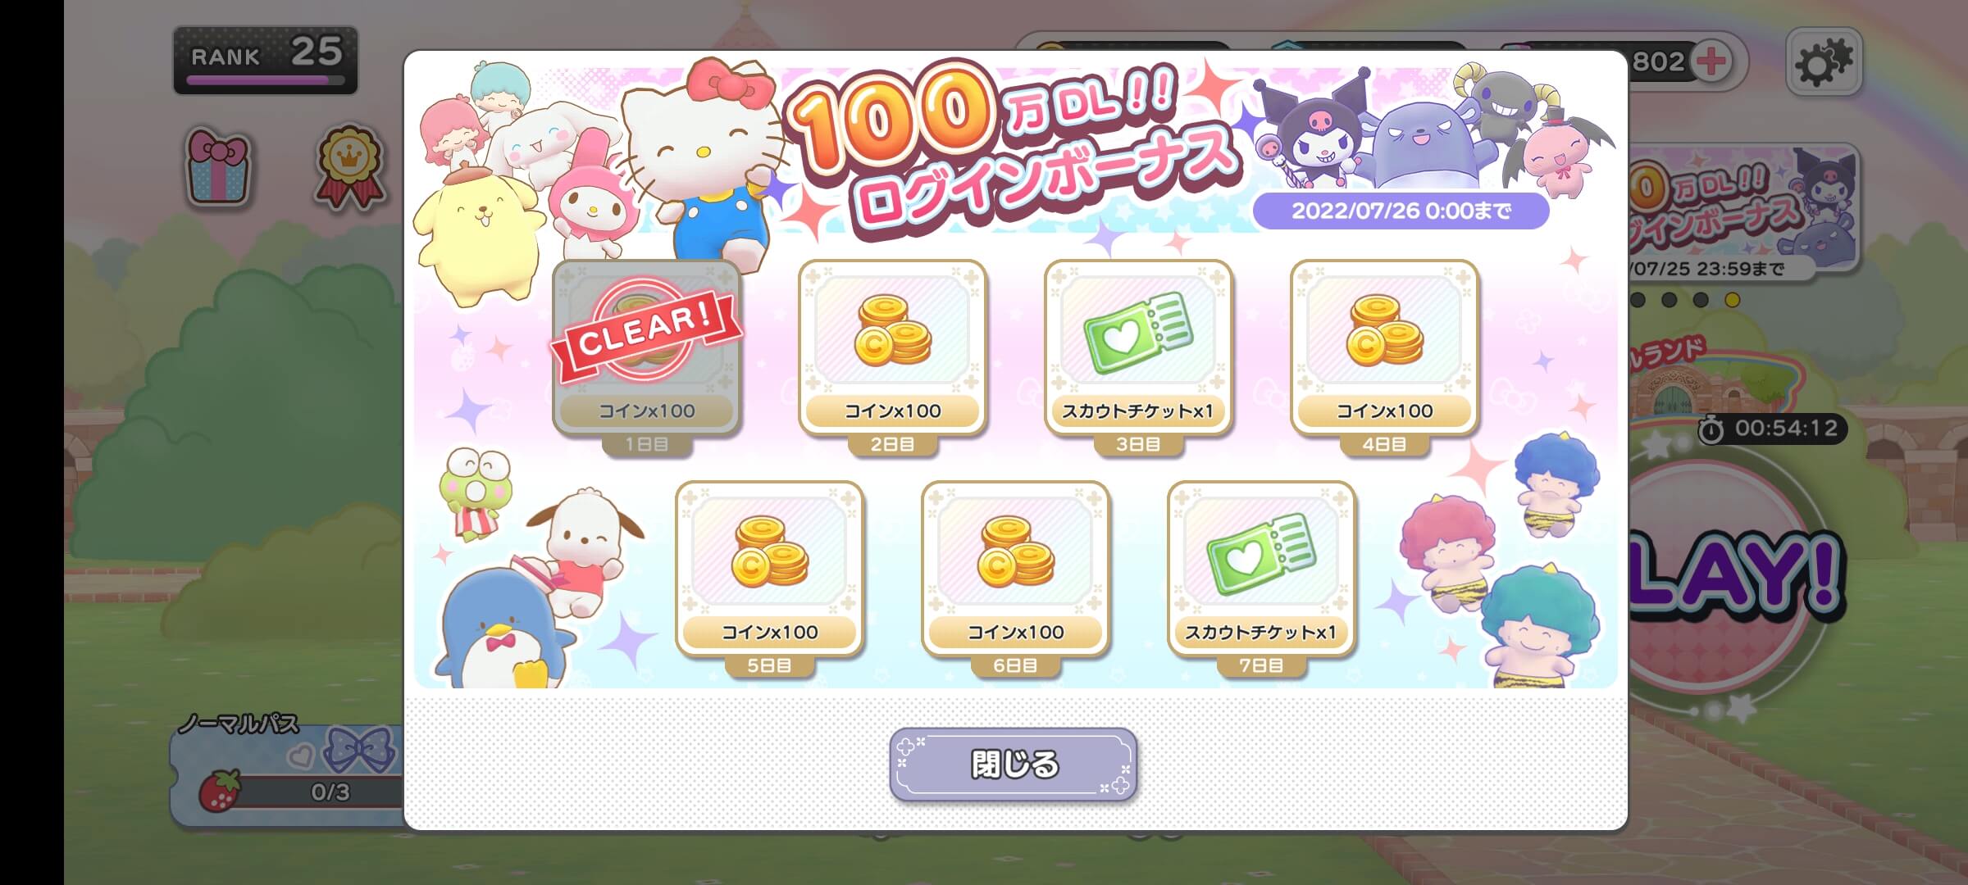Screen dimensions: 1968x885
Task: Open the crown ribbon medal icon
Action: 350,166
